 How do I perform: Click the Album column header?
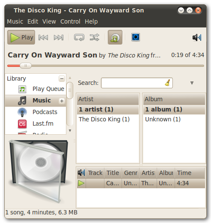coord(174,99)
